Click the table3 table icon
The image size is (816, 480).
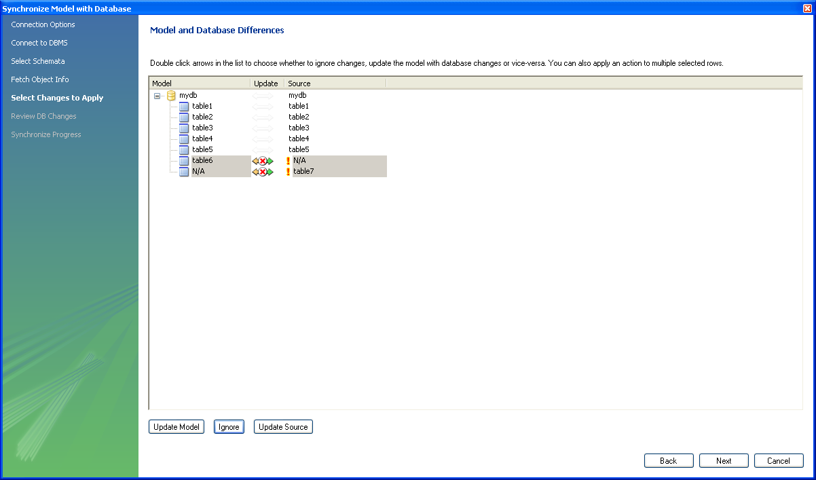point(184,128)
